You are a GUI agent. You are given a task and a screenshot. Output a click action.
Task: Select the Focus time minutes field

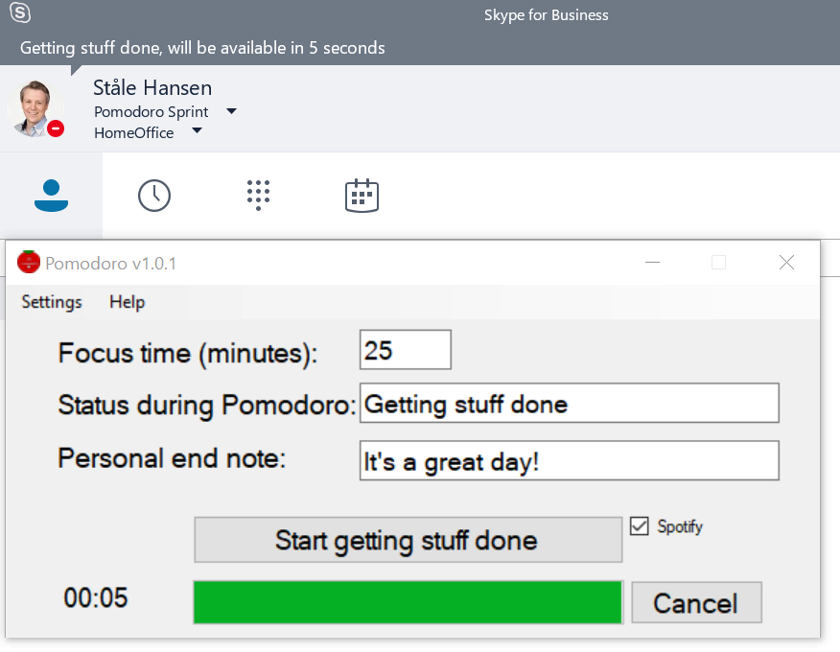tap(404, 349)
